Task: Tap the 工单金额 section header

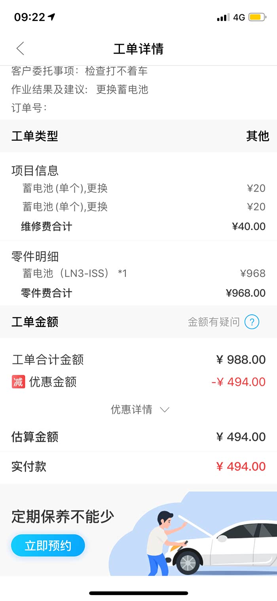Action: pyautogui.click(x=35, y=322)
